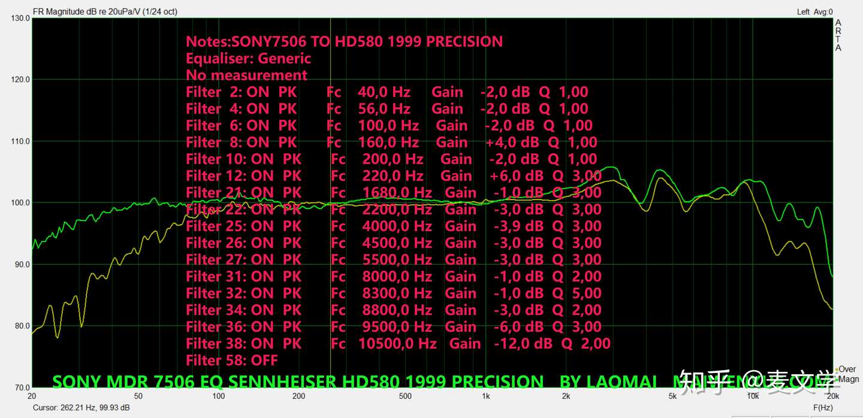Click the cursor readout '262.21 Hz, 99.93 dB'
The width and height of the screenshot is (863, 418).
point(81,408)
